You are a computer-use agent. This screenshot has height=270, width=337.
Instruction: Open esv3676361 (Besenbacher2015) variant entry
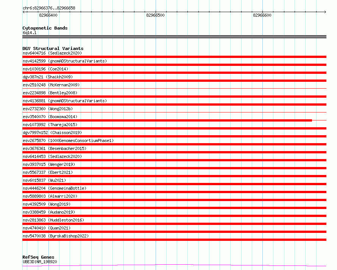tap(55, 148)
